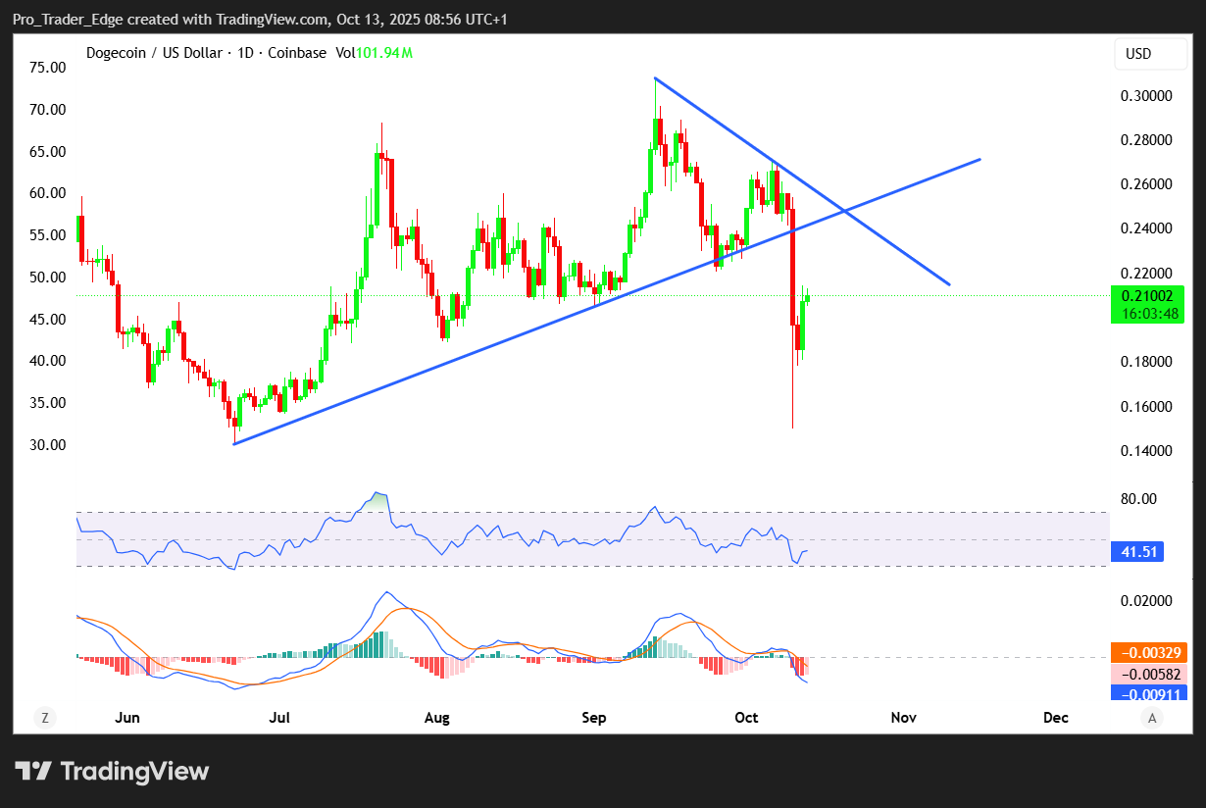Click the TradingView logo
The width and height of the screenshot is (1206, 808).
coord(112,772)
